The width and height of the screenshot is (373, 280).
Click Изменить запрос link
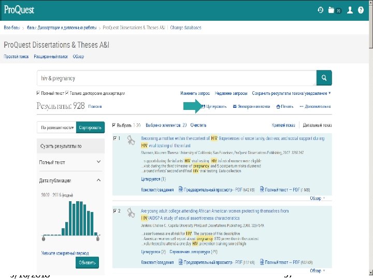point(195,93)
